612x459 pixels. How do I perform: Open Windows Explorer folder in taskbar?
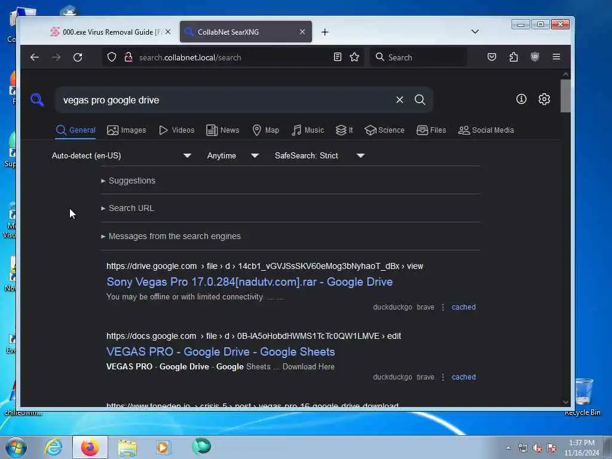pos(127,447)
